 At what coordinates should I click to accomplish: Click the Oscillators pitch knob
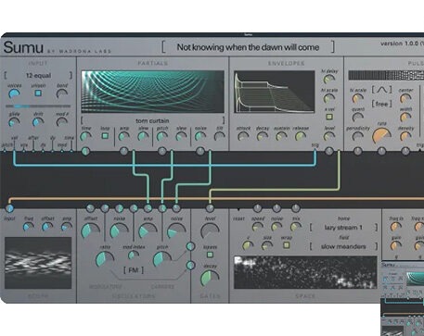[x=162, y=259]
